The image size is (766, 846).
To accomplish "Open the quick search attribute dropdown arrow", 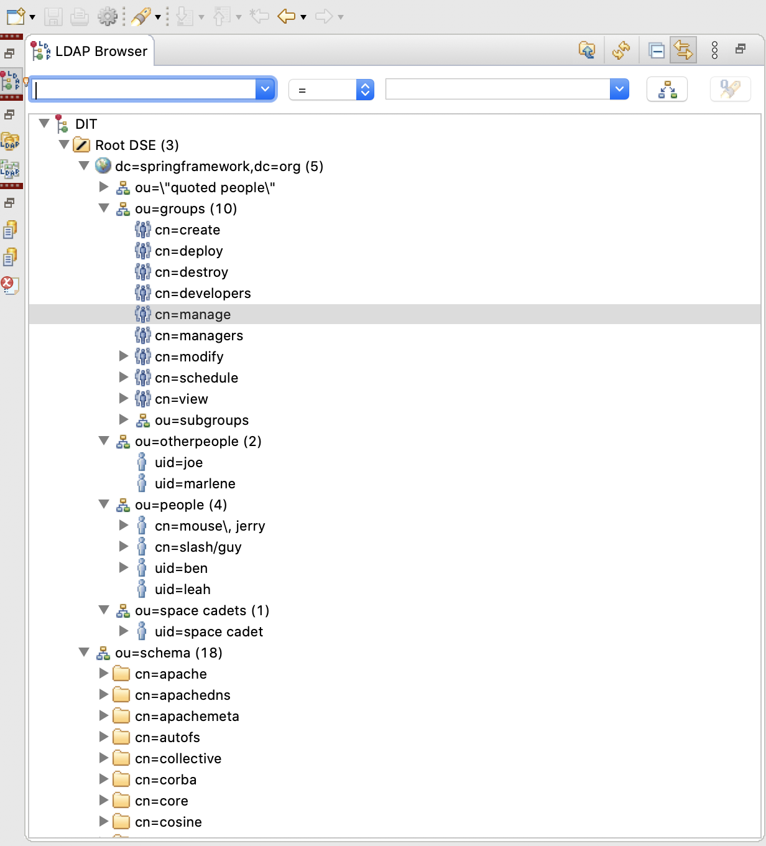I will (265, 90).
